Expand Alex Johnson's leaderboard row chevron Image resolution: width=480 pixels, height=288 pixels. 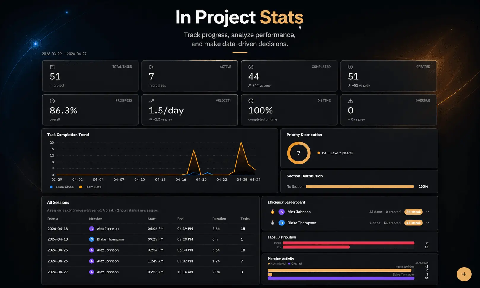click(x=428, y=212)
